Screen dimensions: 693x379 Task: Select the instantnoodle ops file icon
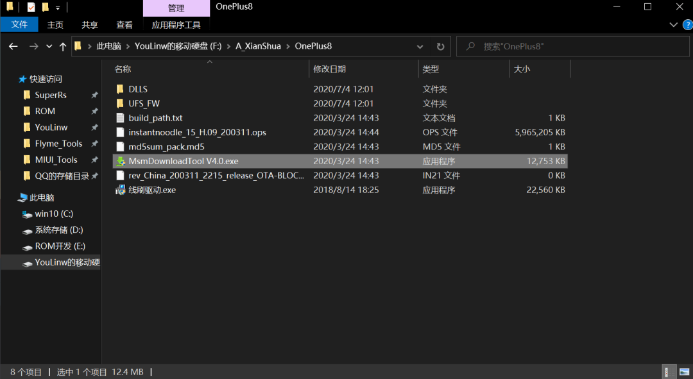pos(120,132)
